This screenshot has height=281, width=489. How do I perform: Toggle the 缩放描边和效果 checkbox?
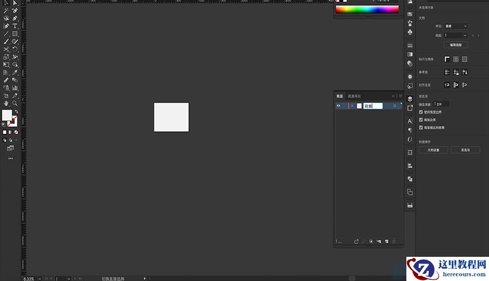(x=422, y=128)
